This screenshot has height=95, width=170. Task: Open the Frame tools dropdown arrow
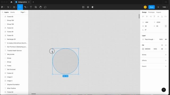pos(16,7)
